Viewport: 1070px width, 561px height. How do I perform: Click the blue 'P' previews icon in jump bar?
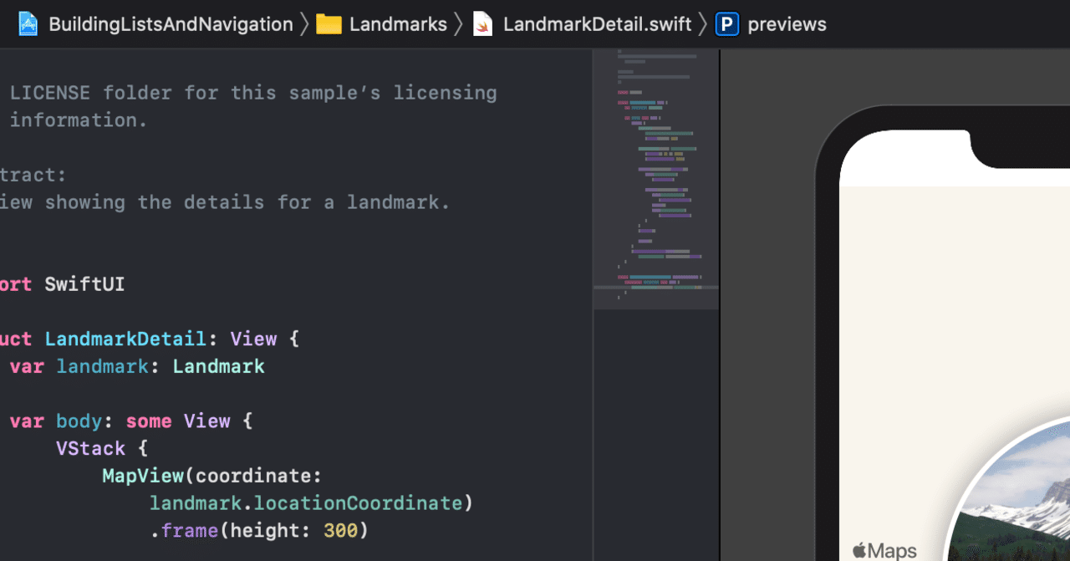tap(726, 23)
